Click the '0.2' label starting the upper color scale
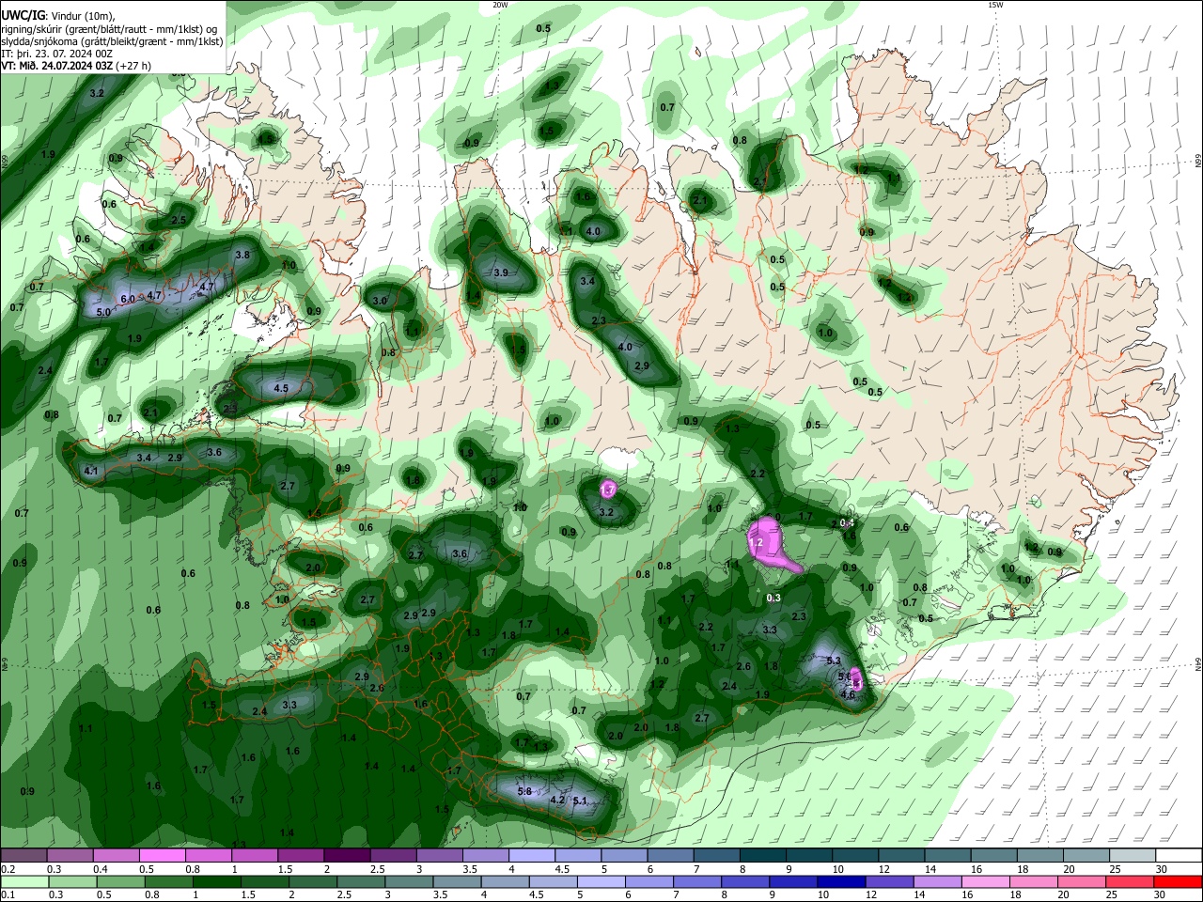 pyautogui.click(x=8, y=869)
